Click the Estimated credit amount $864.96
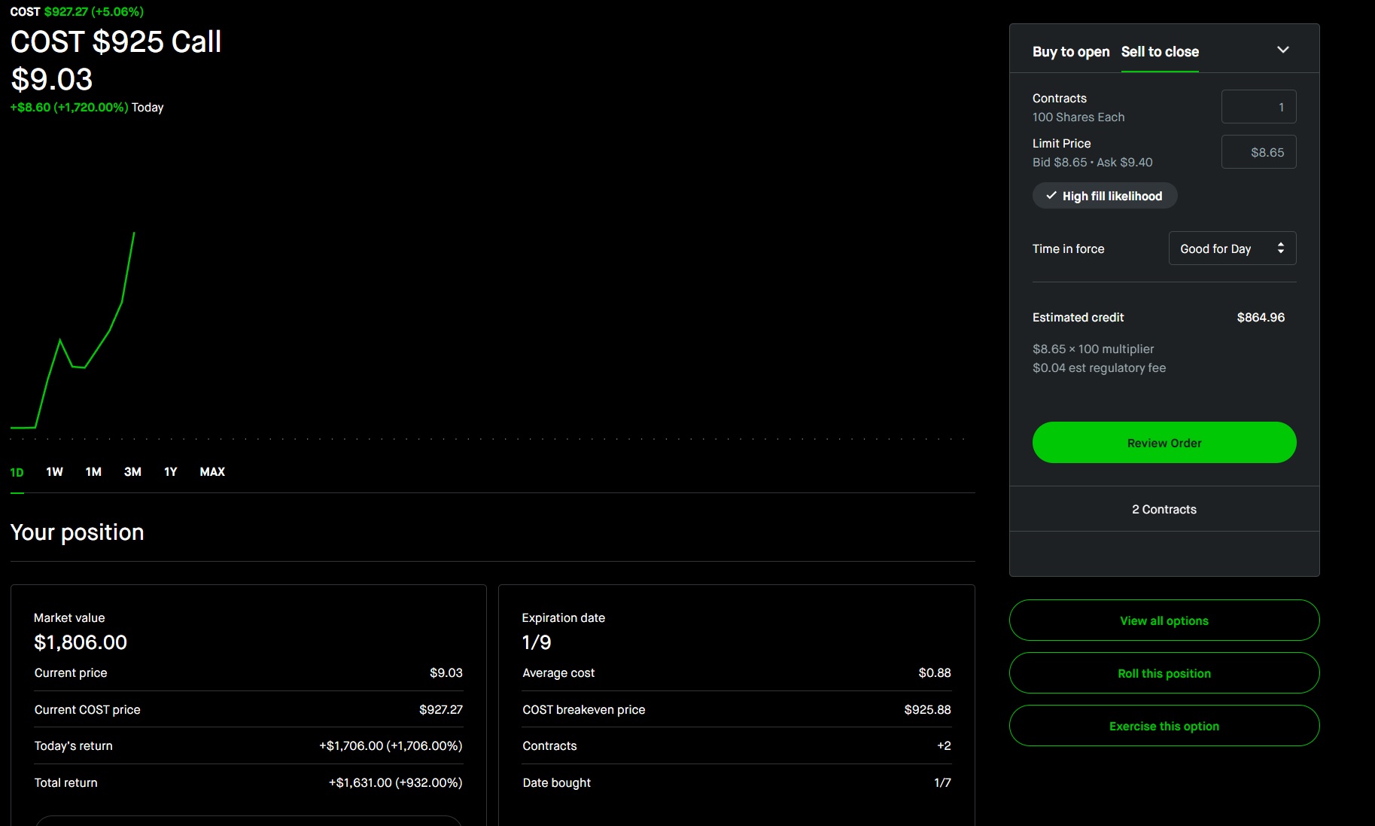 click(1261, 318)
